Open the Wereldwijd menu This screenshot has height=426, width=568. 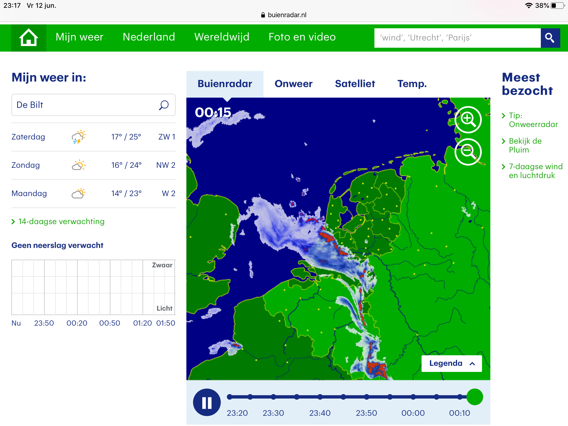point(222,37)
